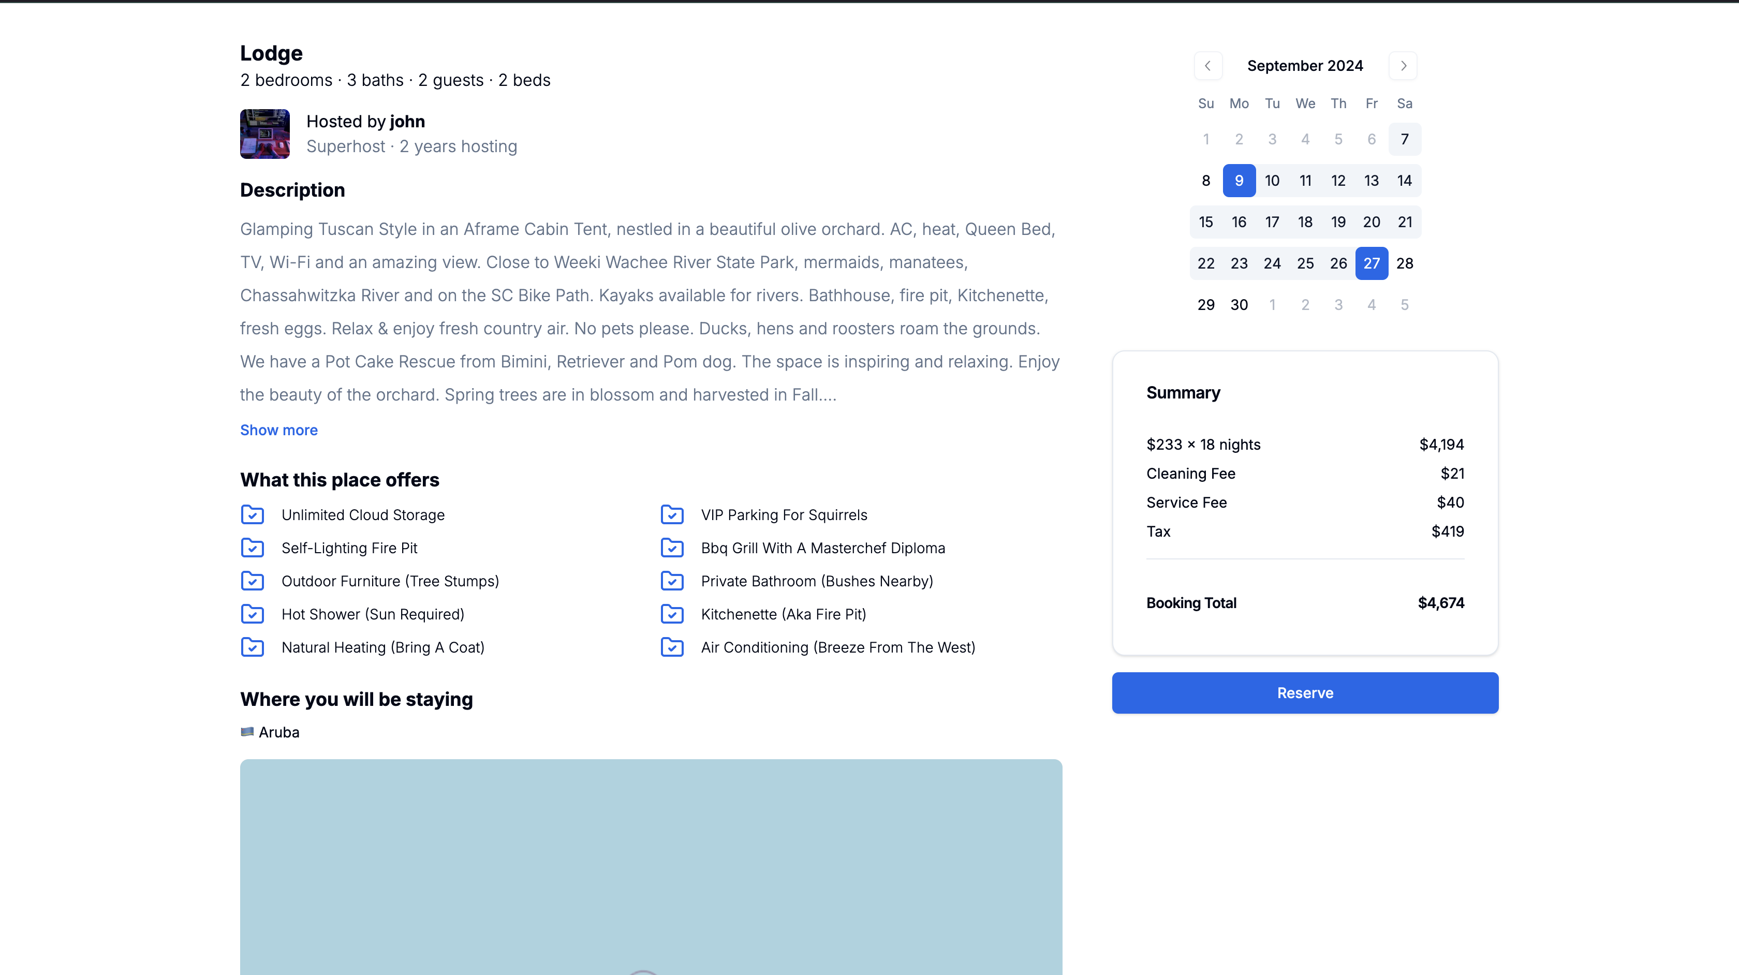Image resolution: width=1739 pixels, height=975 pixels.
Task: Pick September 16 in the calendar
Action: [x=1239, y=222]
